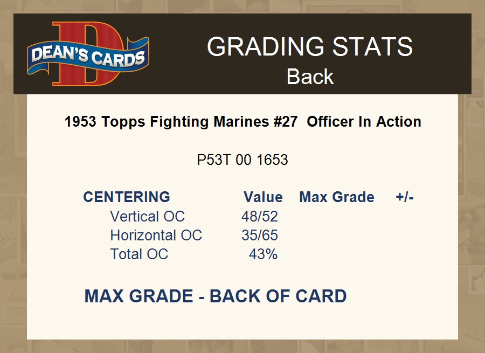The width and height of the screenshot is (485, 353).
Task: Click the CENTERING column header
Action: [x=127, y=197]
